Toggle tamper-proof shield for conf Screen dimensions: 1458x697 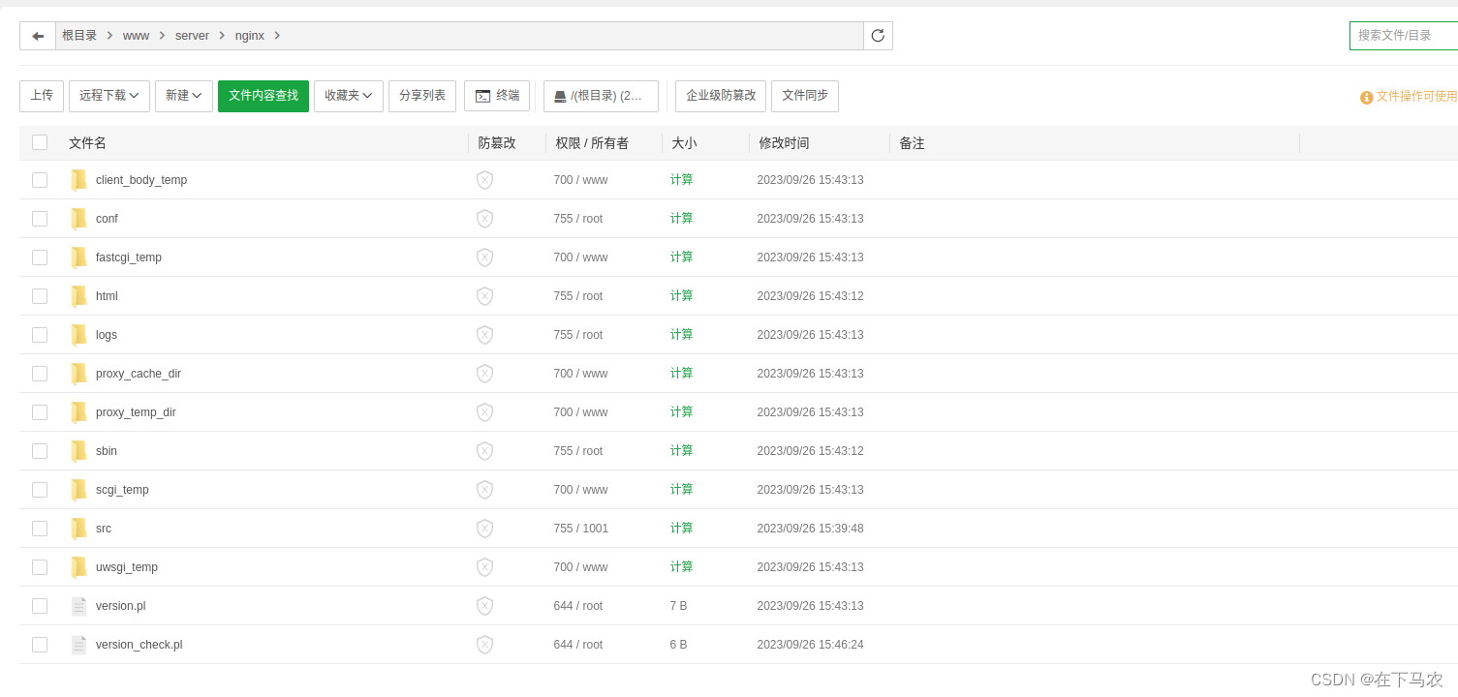(484, 219)
